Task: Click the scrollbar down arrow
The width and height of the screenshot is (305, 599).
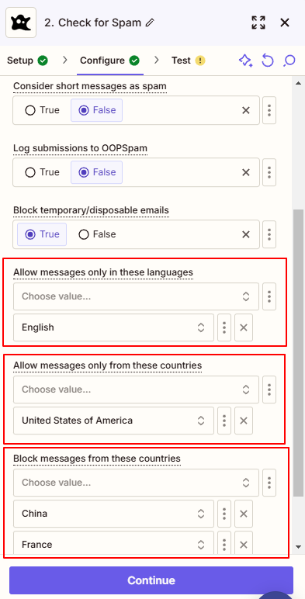Action: [x=299, y=547]
